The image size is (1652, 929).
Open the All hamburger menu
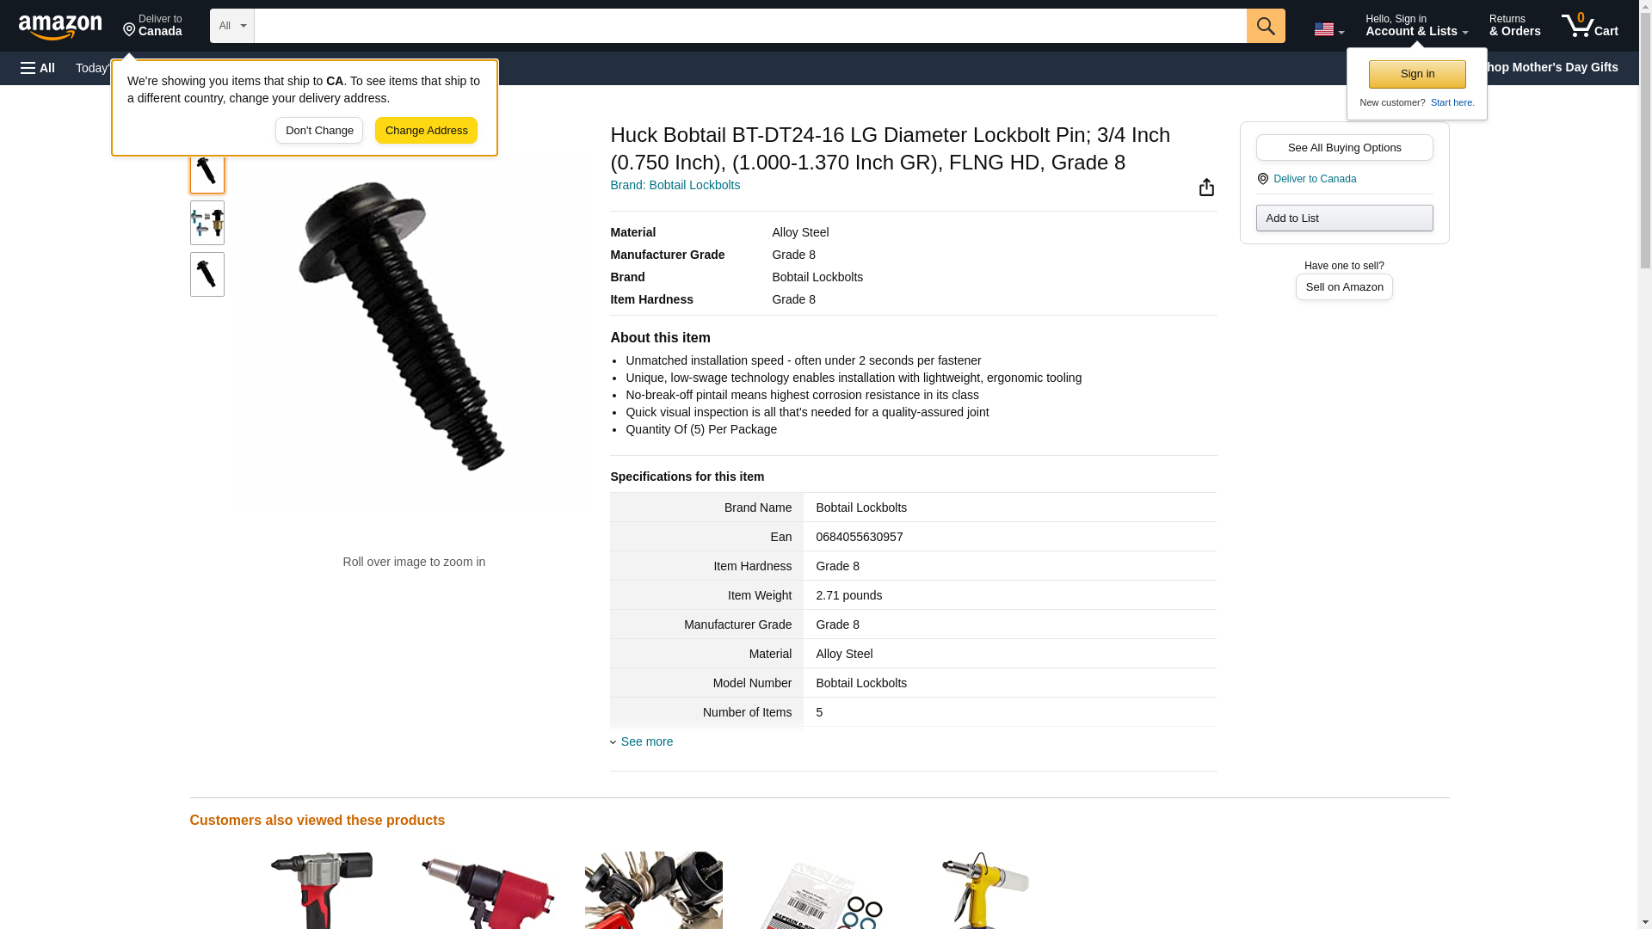click(38, 68)
